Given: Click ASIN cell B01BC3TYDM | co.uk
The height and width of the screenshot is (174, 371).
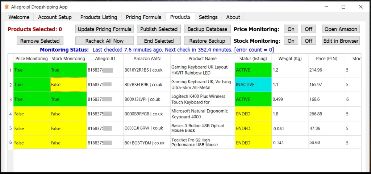Looking at the screenshot, I should tap(147, 143).
